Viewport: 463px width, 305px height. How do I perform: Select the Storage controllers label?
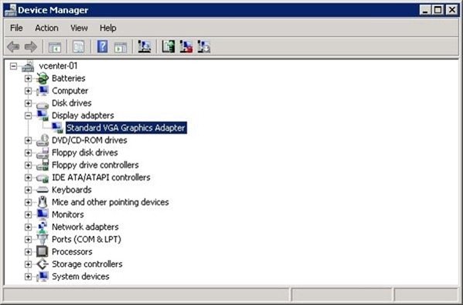(87, 264)
